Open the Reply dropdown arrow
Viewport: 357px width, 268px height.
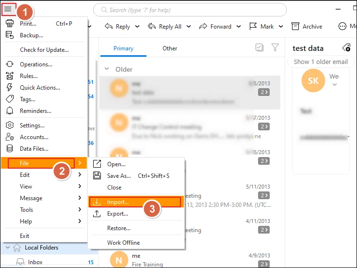pos(137,27)
